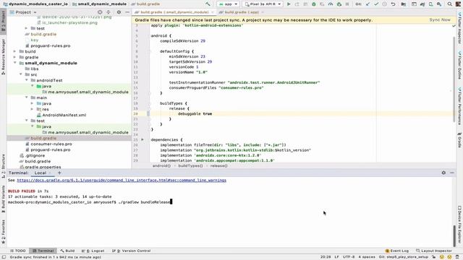Open the TODO tool window tab
This screenshot has height=260, width=463.
click(17, 251)
